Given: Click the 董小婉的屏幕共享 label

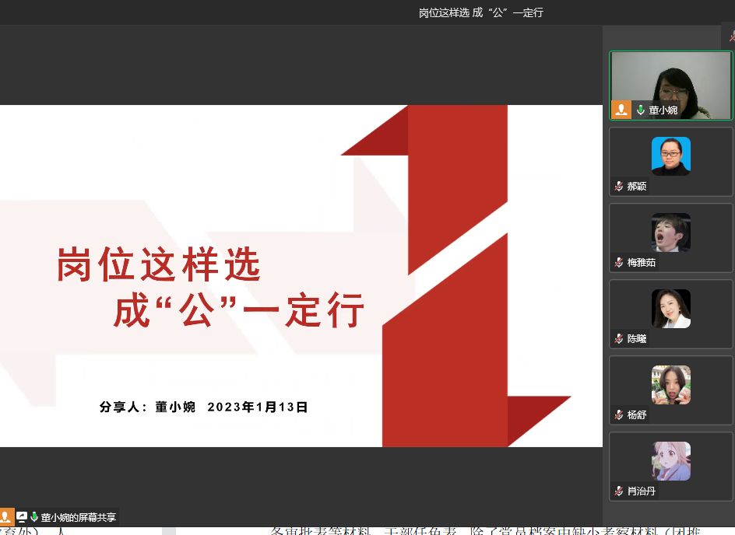Looking at the screenshot, I should (79, 517).
